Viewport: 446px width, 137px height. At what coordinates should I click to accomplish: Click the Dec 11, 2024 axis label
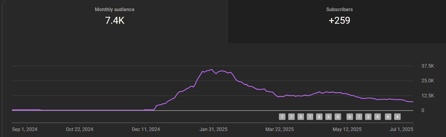tap(146, 129)
